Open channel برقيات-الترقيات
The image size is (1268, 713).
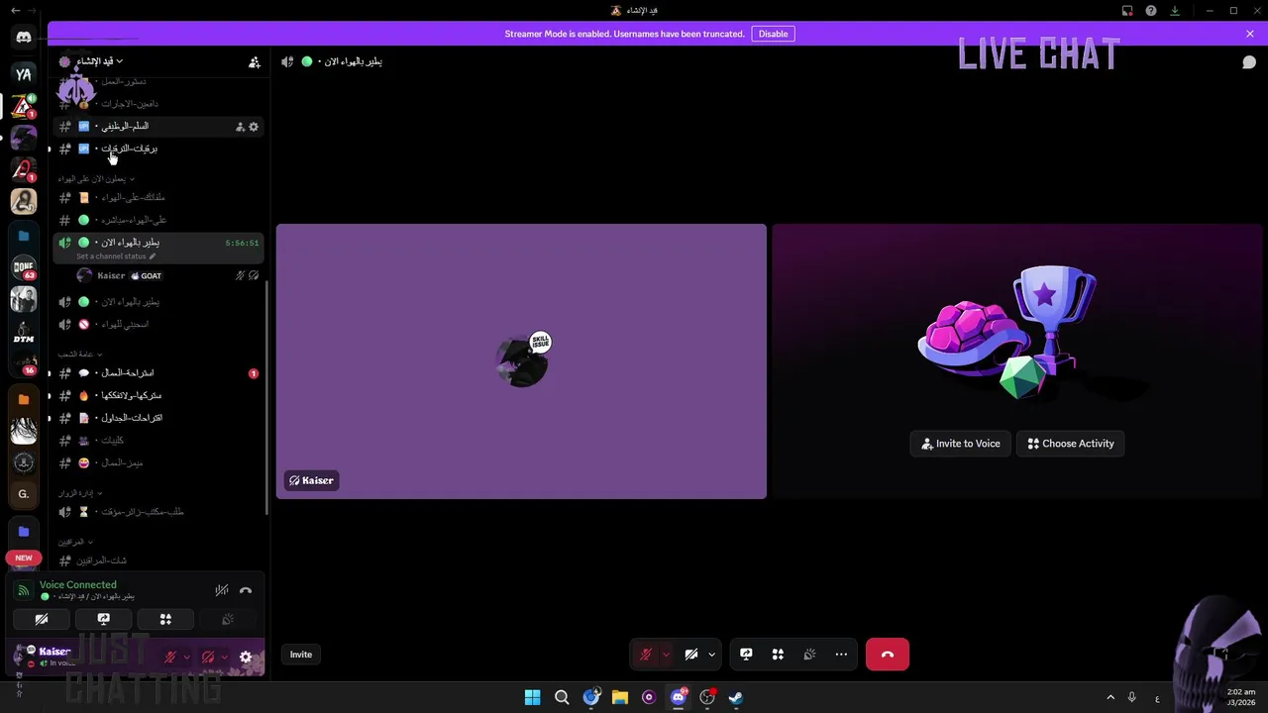[x=158, y=149]
